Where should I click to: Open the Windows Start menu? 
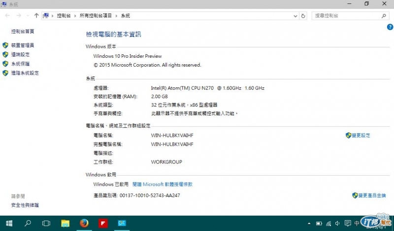[x=9, y=223]
